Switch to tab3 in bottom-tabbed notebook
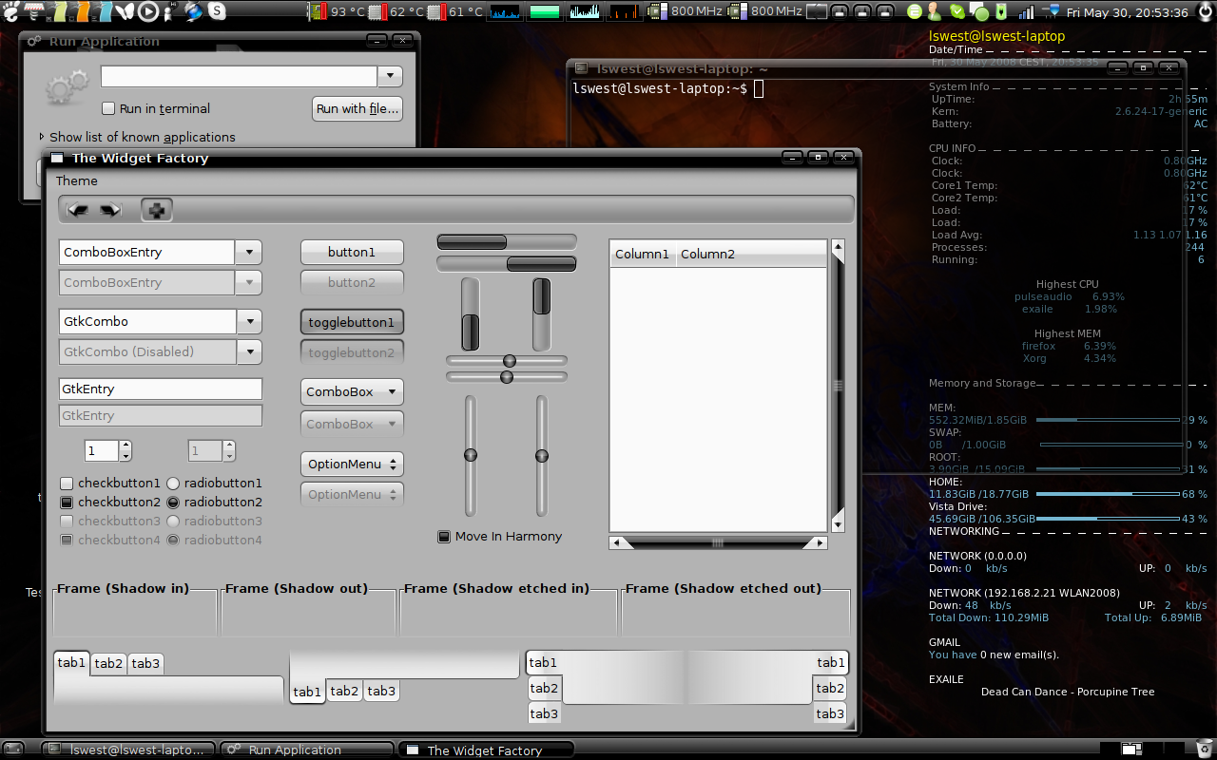 [x=381, y=691]
